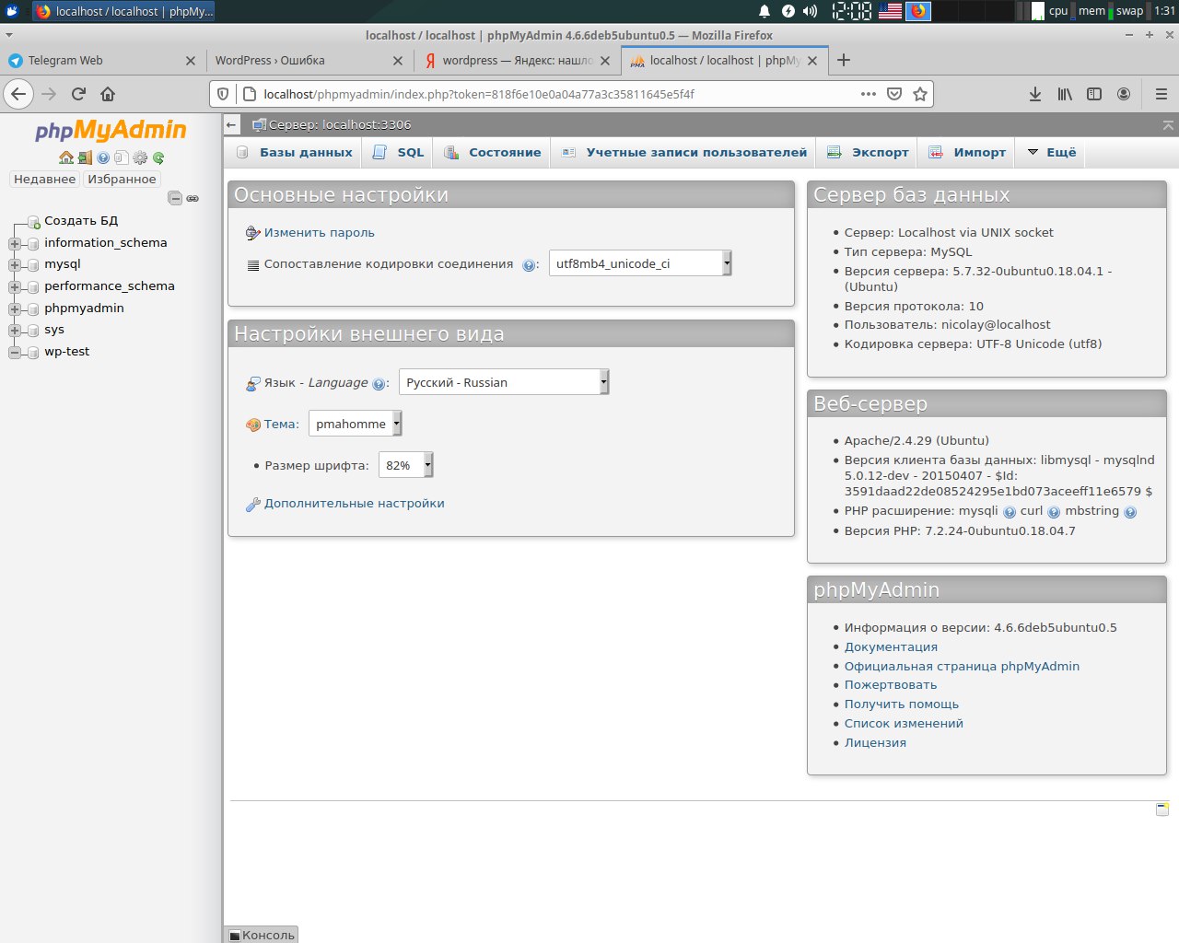Viewport: 1179px width, 943px height.
Task: Open phpMyAdmin documentation question-mark icon in sidebar
Action: coord(103,157)
